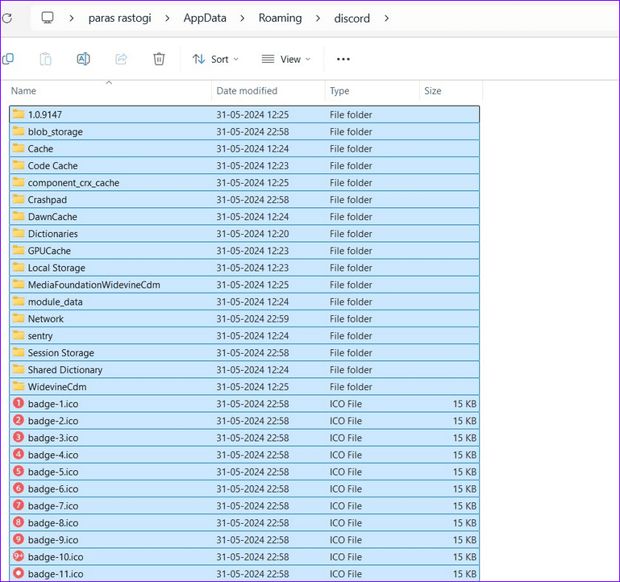620x582 pixels.
Task: Sort by Size column header
Action: coord(433,91)
